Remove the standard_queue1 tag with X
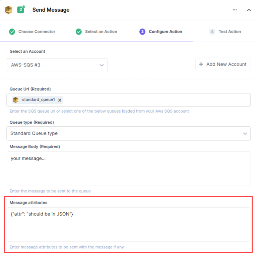The height and width of the screenshot is (255, 257). pyautogui.click(x=60, y=100)
